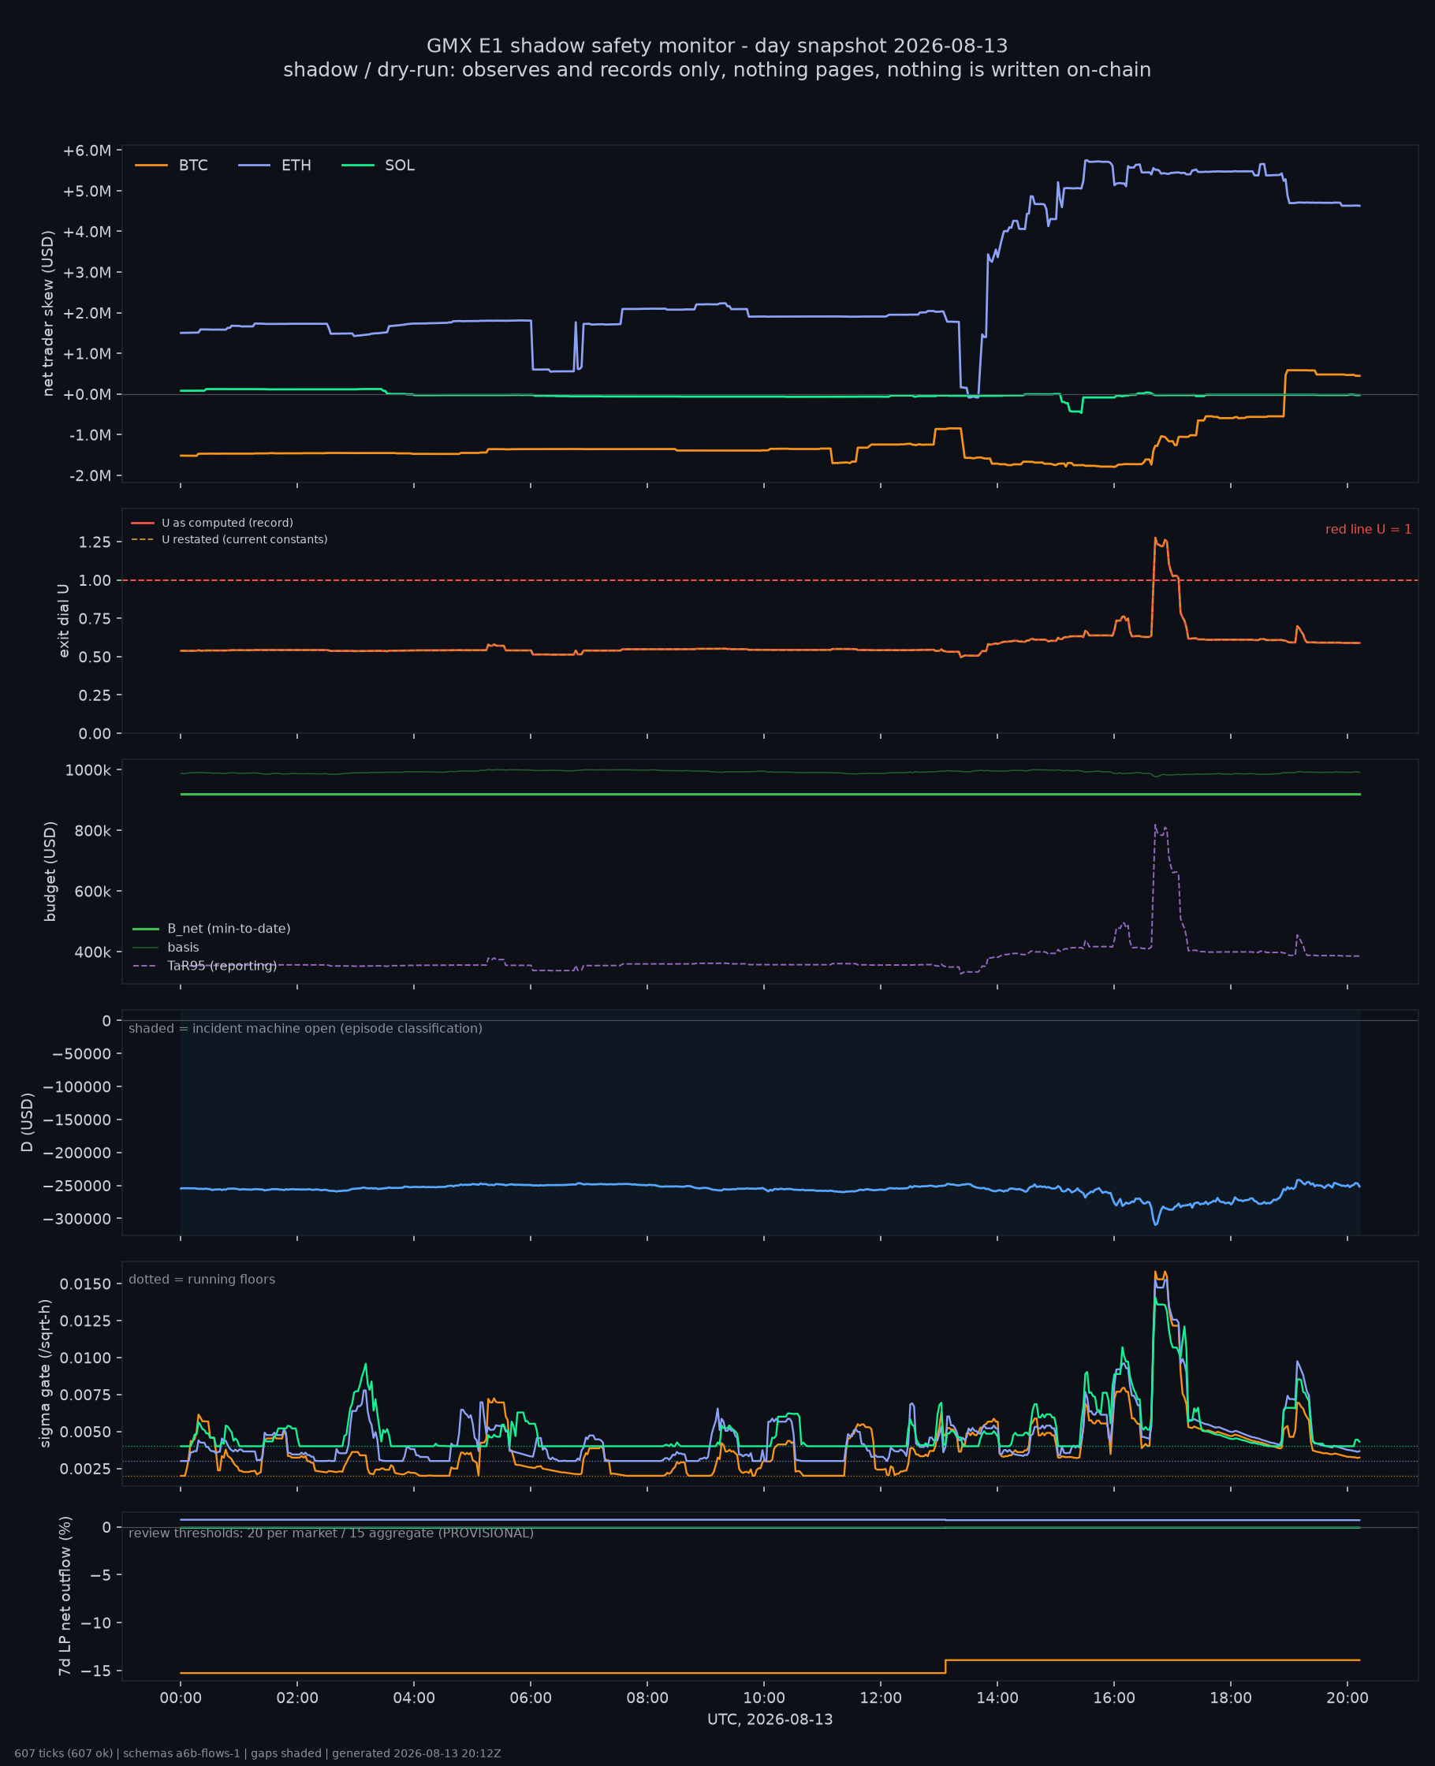Click the 'net trader skew (USD)' axis label
The height and width of the screenshot is (1766, 1435).
click(x=47, y=313)
